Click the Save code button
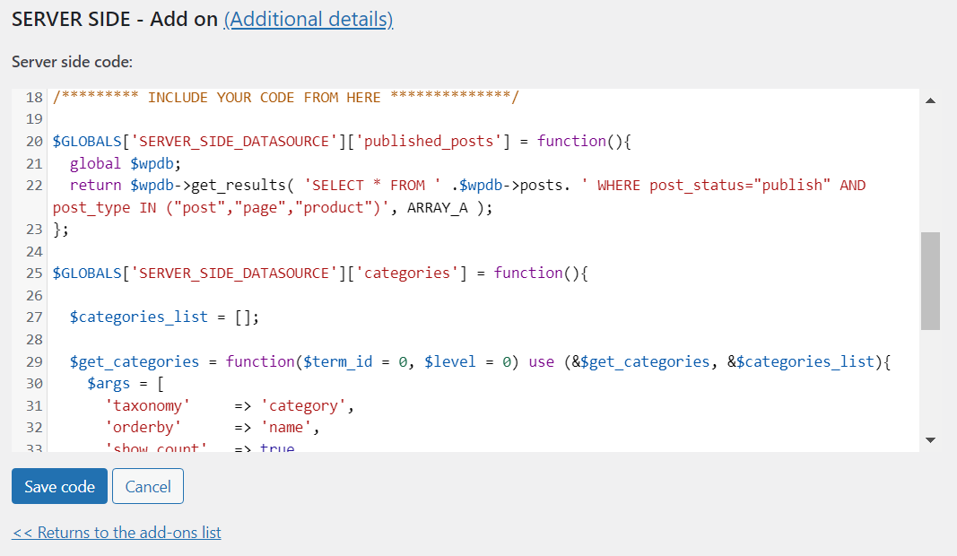Viewport: 957px width, 556px height. point(59,486)
